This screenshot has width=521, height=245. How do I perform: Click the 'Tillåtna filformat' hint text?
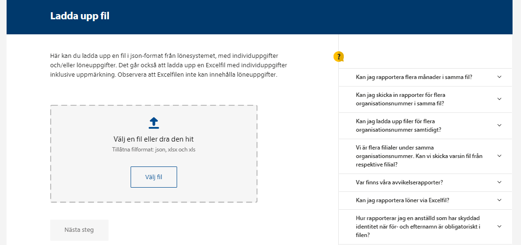tap(154, 150)
